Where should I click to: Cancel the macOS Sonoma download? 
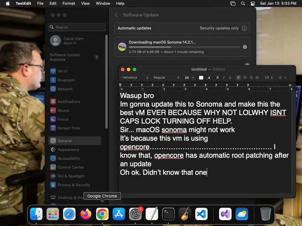point(245,47)
